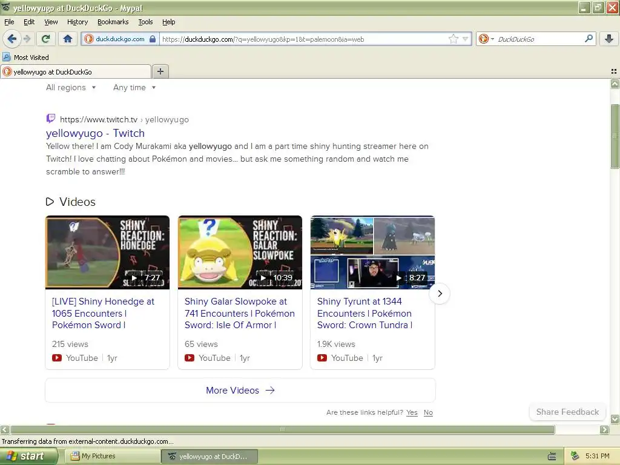The width and height of the screenshot is (620, 465).
Task: Click the safely remove hardware tray icon
Action: pyautogui.click(x=575, y=456)
